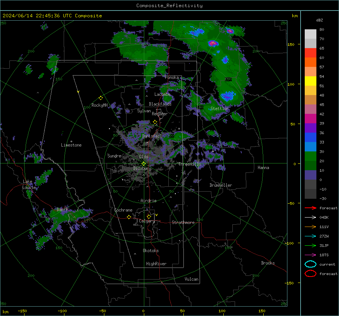Click the Brooks city label
This screenshot has height=316, width=339.
click(x=268, y=263)
